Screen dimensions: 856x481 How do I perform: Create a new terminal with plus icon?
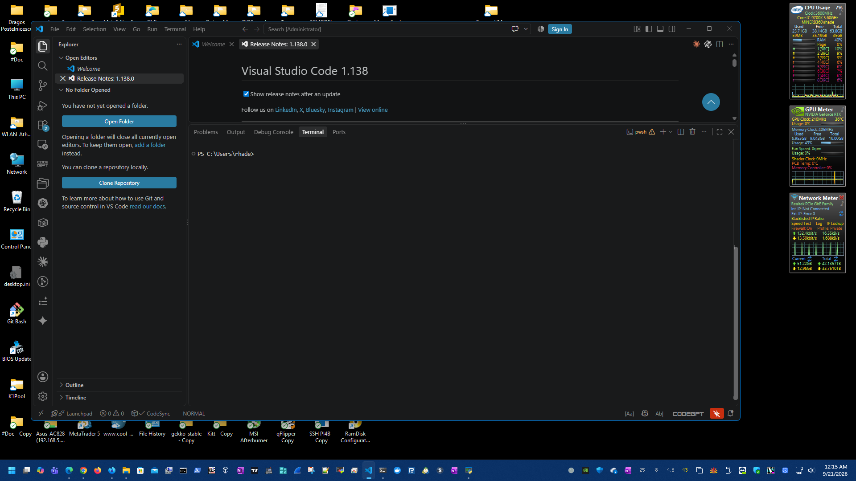663,132
